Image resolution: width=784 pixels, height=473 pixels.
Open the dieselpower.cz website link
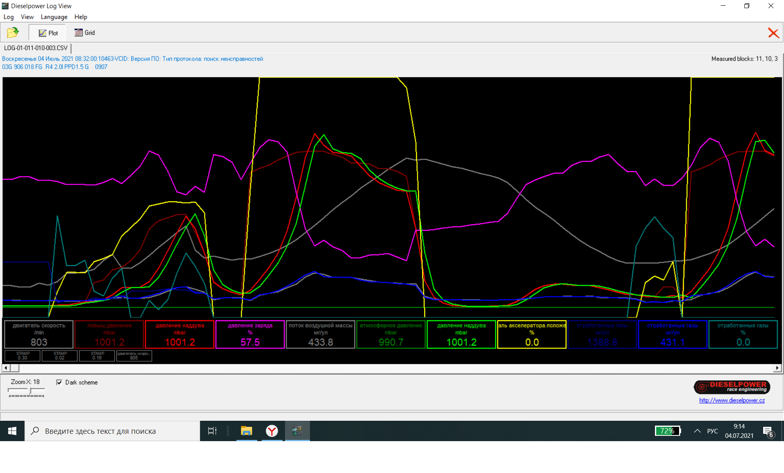click(x=732, y=400)
